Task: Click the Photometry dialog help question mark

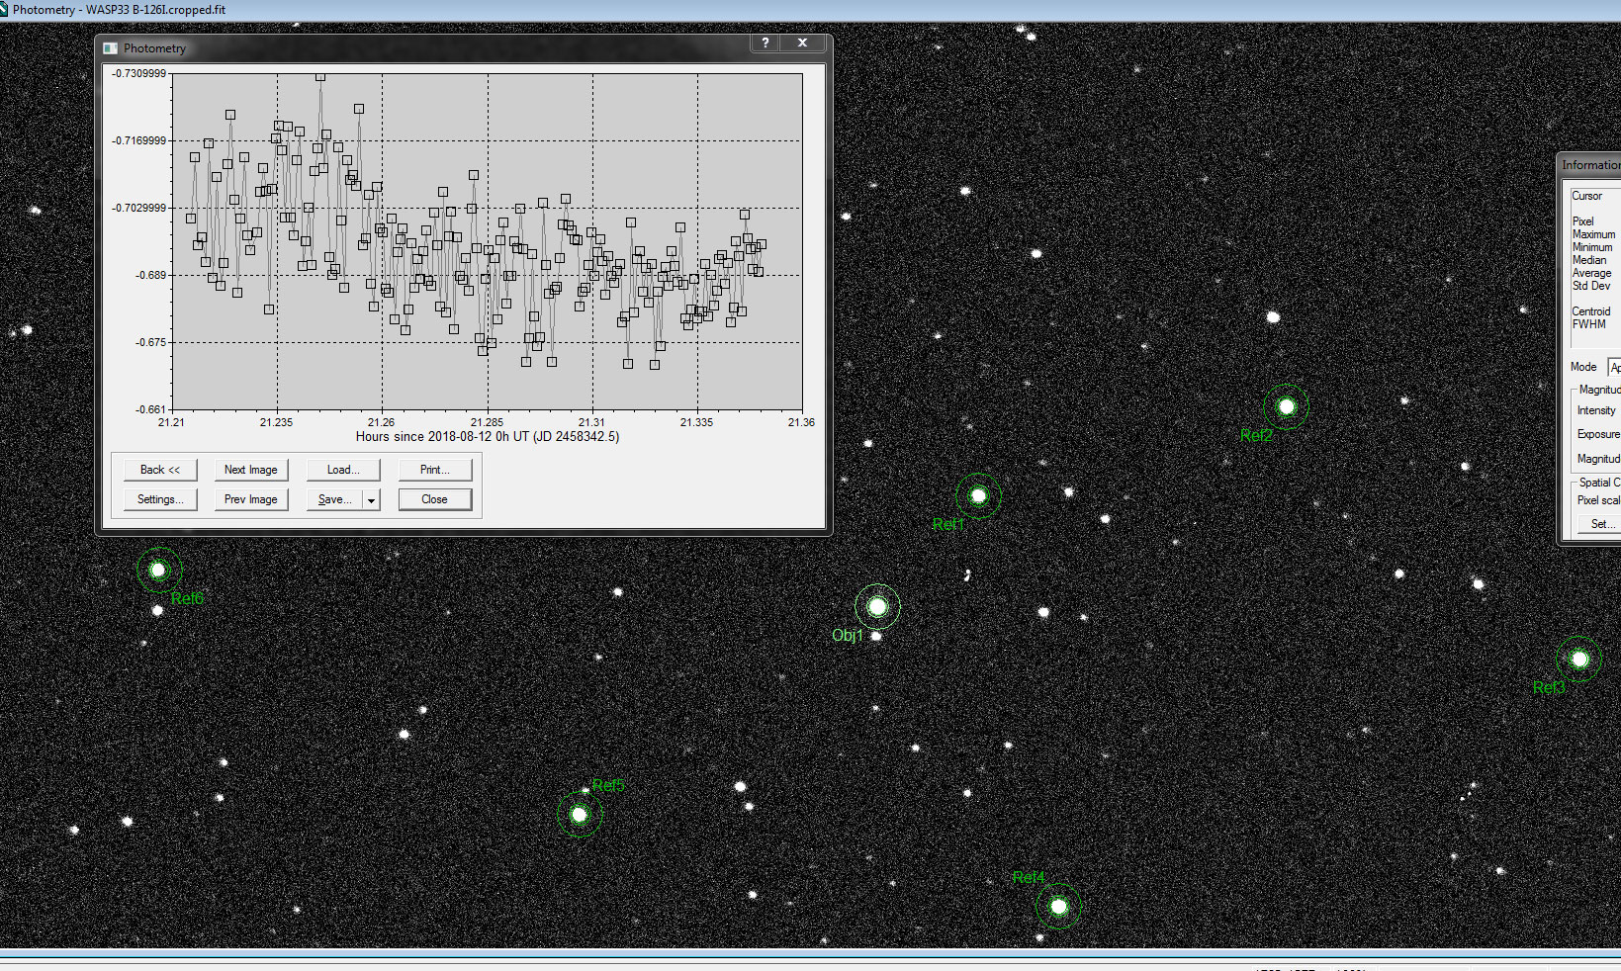Action: 765,44
